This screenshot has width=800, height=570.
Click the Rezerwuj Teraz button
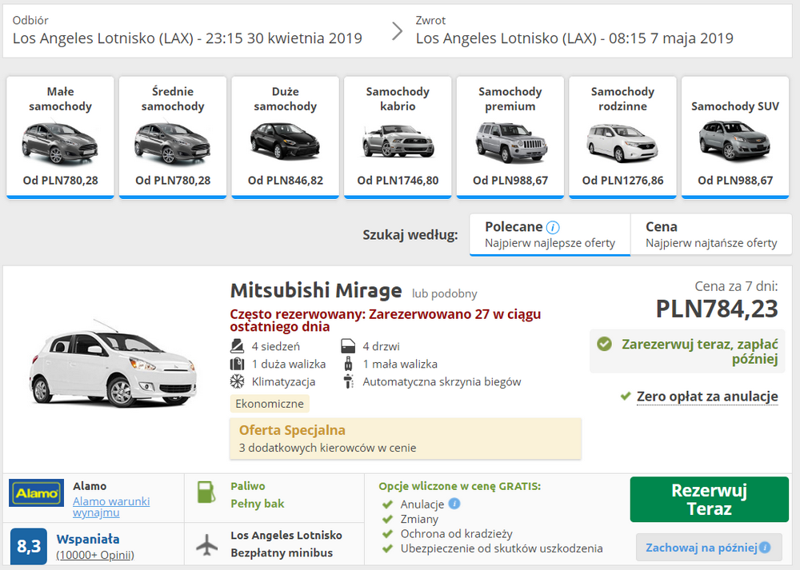[x=709, y=500]
